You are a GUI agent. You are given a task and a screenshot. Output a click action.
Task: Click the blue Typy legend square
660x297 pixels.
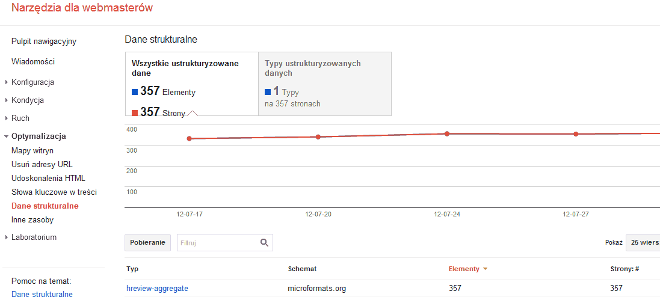[x=268, y=92]
